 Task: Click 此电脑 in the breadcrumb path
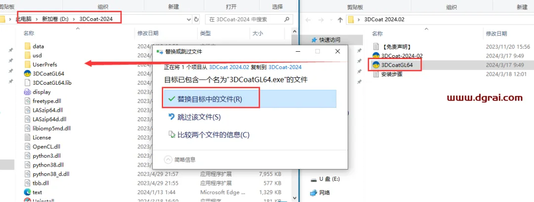click(x=24, y=19)
